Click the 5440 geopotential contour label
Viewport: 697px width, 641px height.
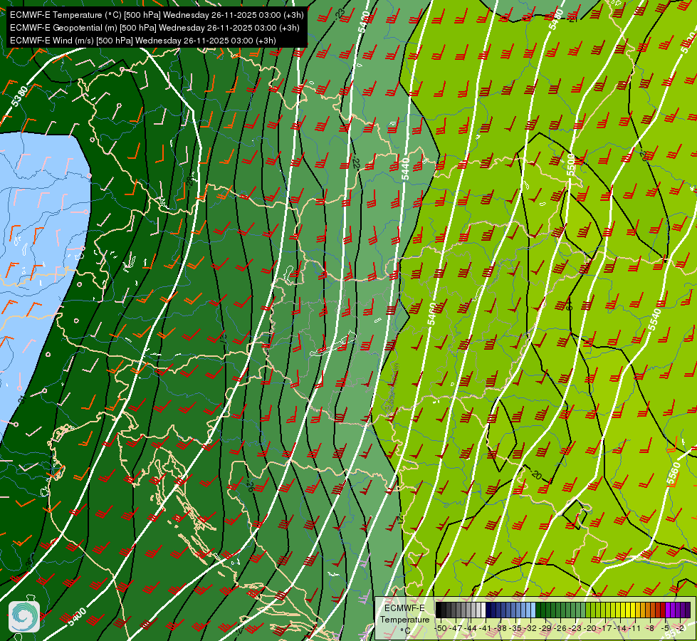click(405, 169)
